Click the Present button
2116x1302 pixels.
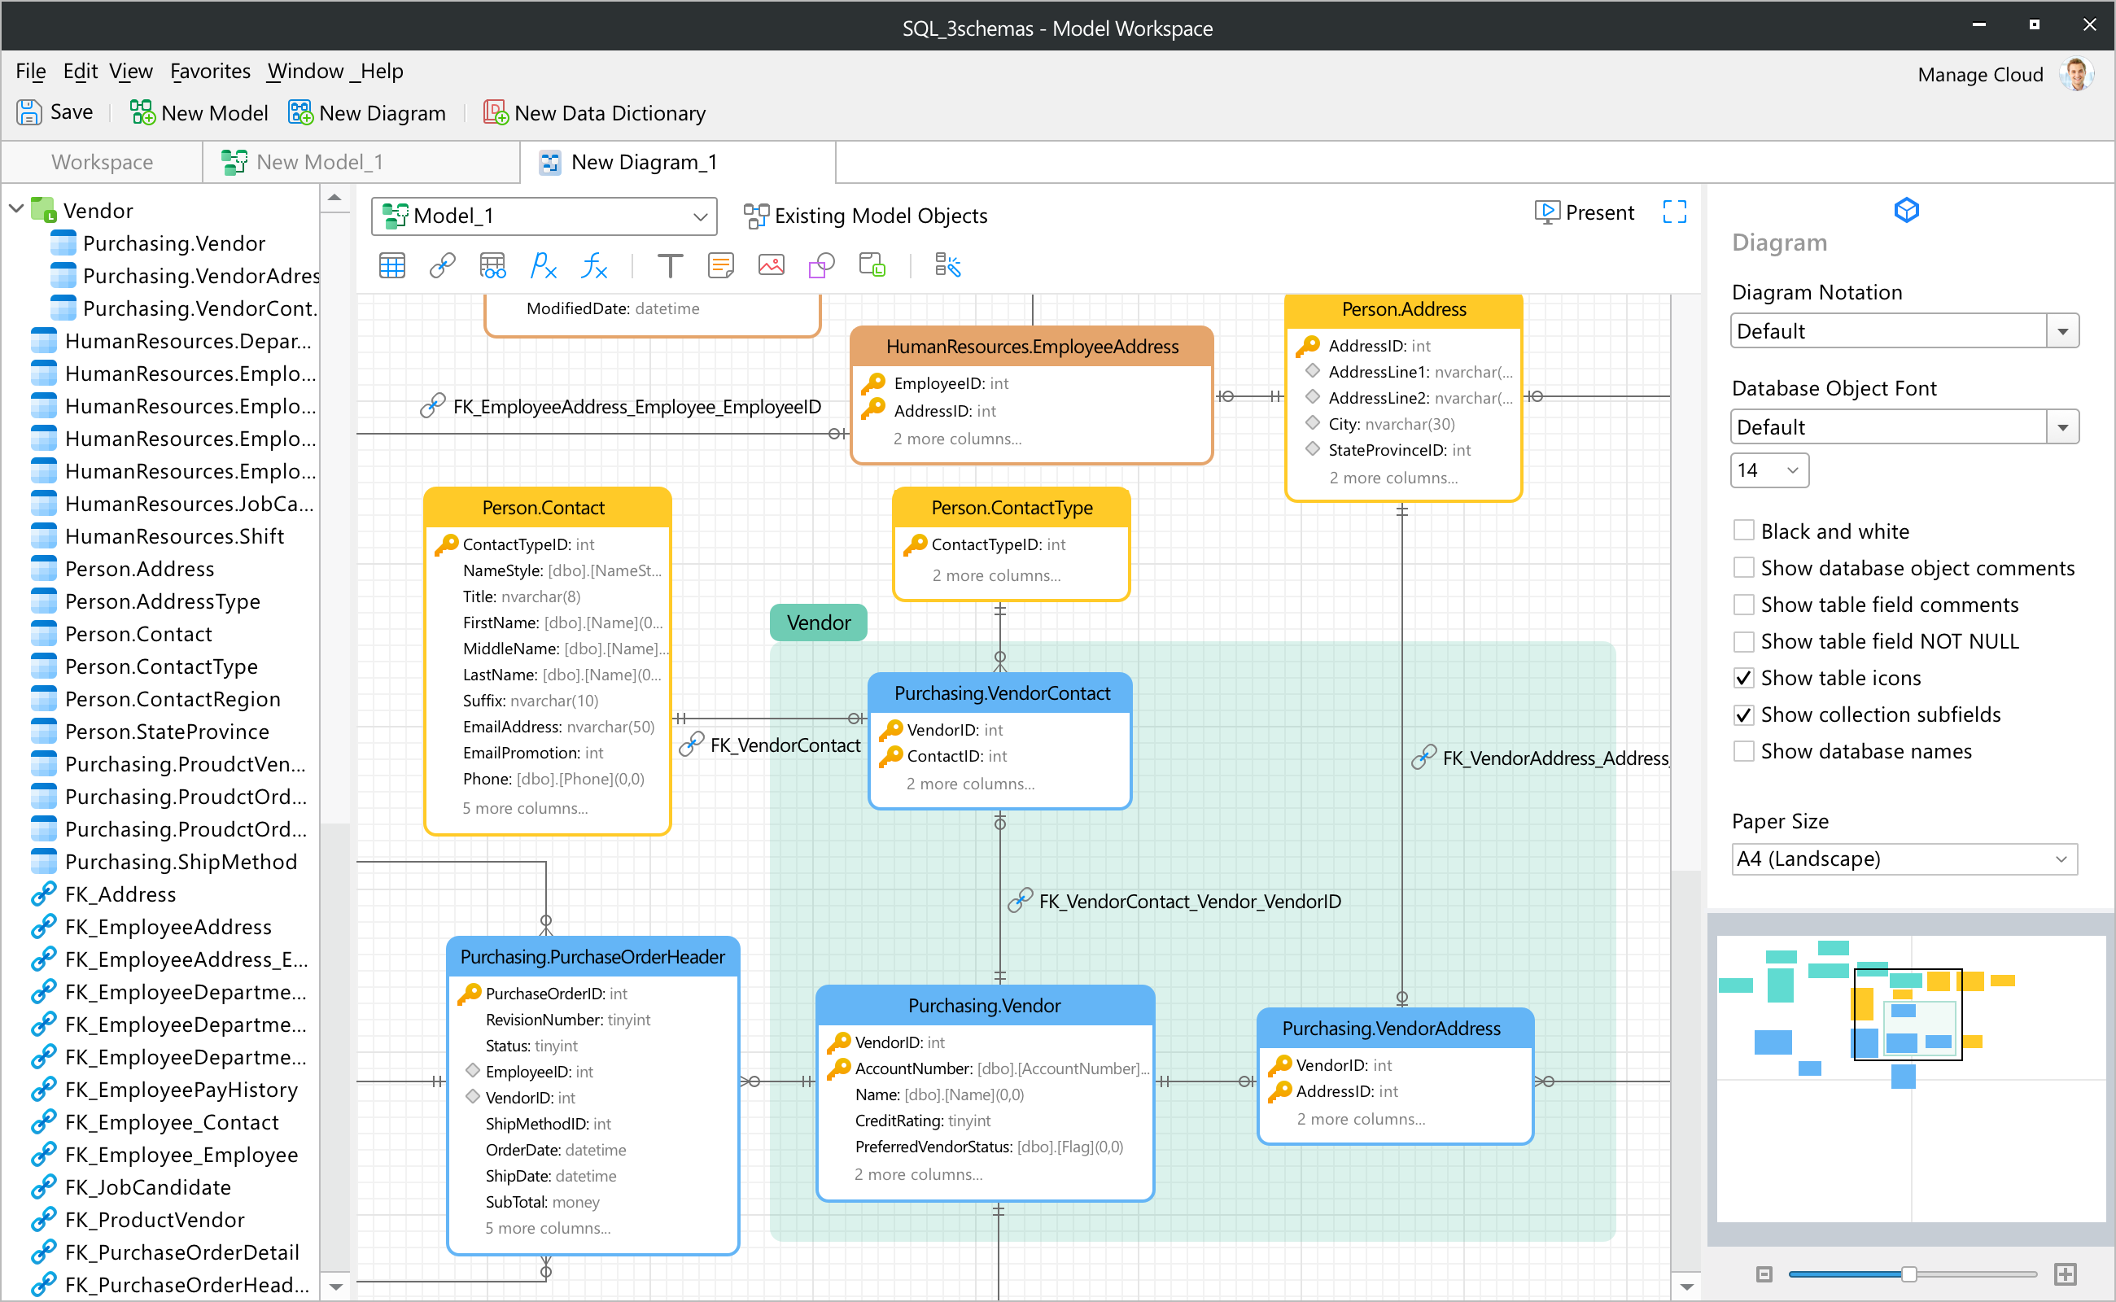1584,212
